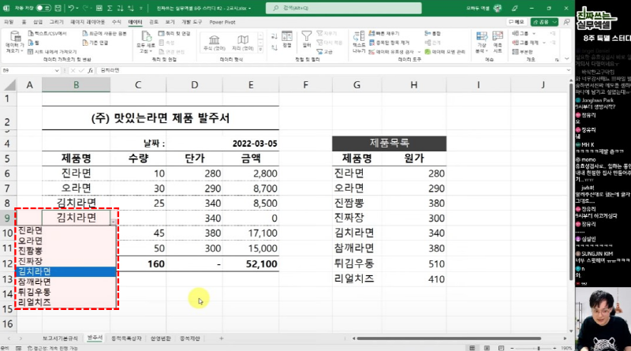Open the 가상 분석 (What-If Analysis) menu
Screen dimensions: 631x351
tap(481, 42)
